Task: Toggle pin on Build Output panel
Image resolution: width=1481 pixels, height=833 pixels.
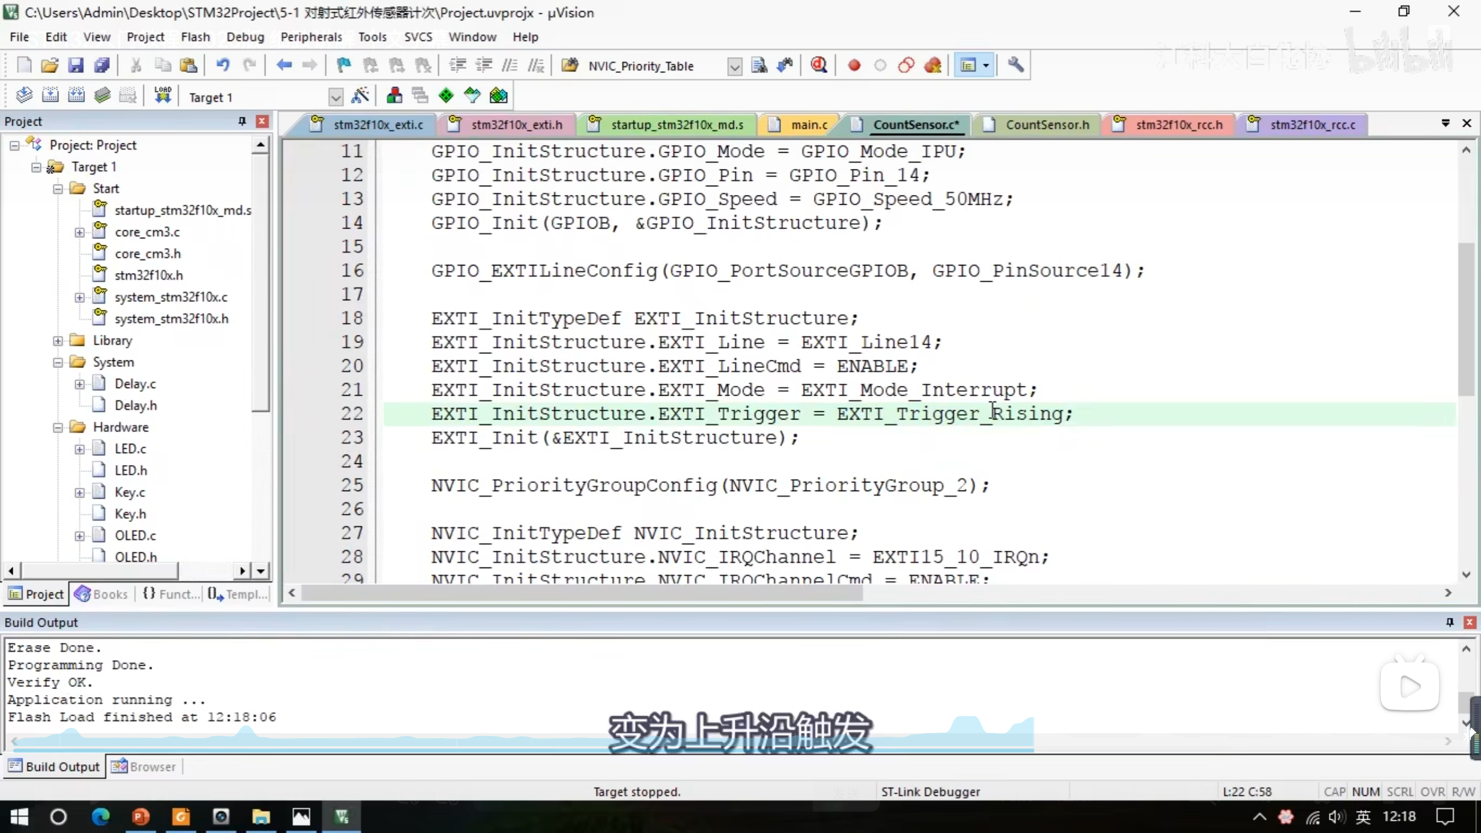Action: pyautogui.click(x=1450, y=622)
